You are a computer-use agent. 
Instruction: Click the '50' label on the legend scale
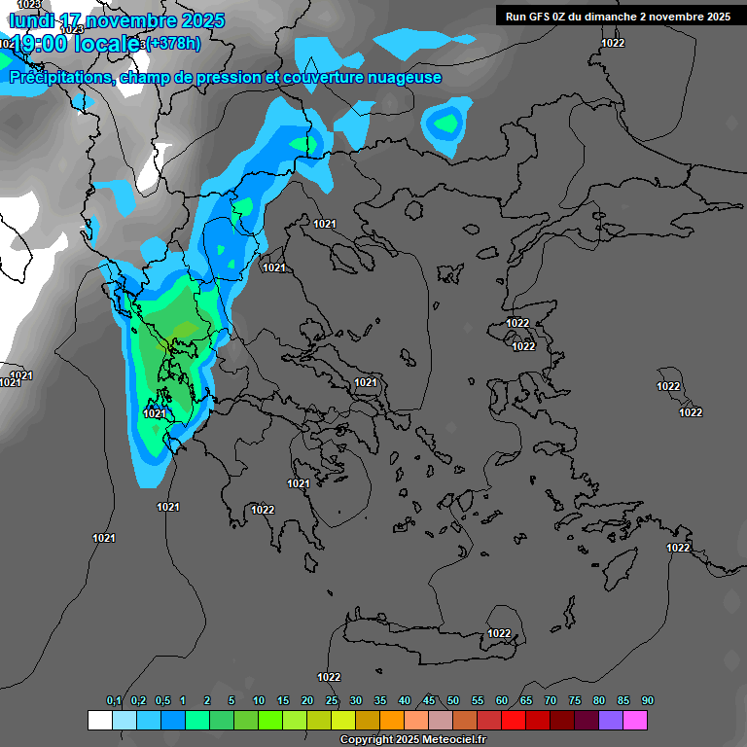point(453,701)
